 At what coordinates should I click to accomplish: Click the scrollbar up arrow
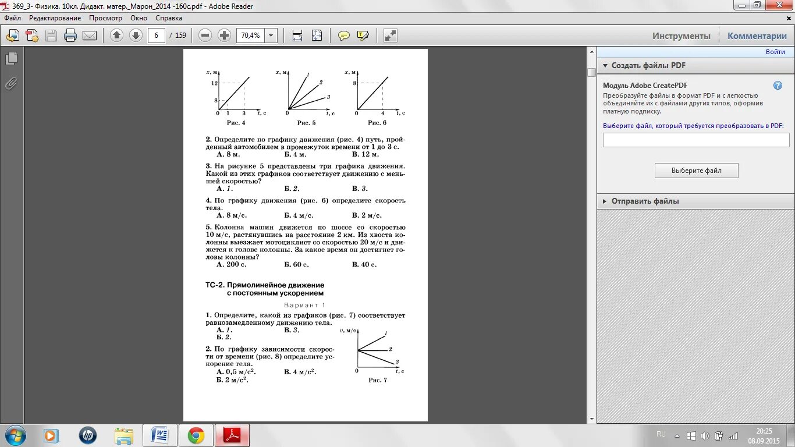pyautogui.click(x=591, y=53)
